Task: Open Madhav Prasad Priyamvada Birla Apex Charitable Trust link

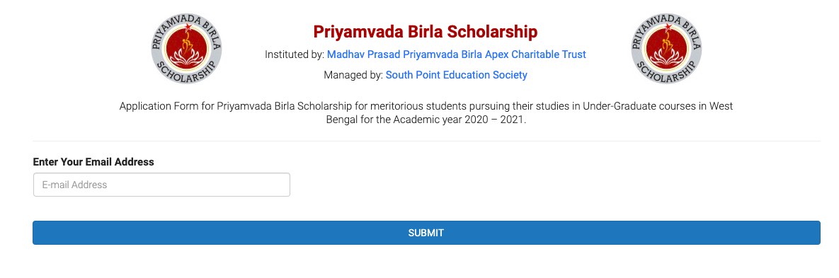Action: pyautogui.click(x=457, y=54)
